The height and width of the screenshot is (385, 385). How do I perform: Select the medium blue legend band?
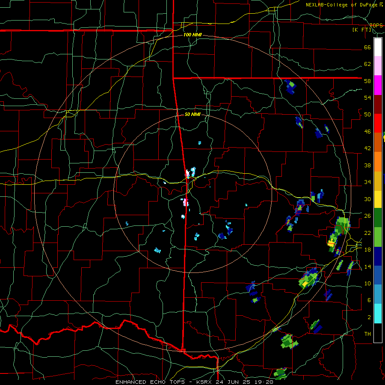click(x=378, y=275)
